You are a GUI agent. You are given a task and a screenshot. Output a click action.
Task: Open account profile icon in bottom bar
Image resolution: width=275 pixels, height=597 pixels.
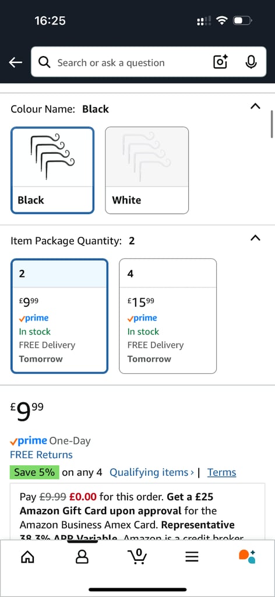[82, 557]
